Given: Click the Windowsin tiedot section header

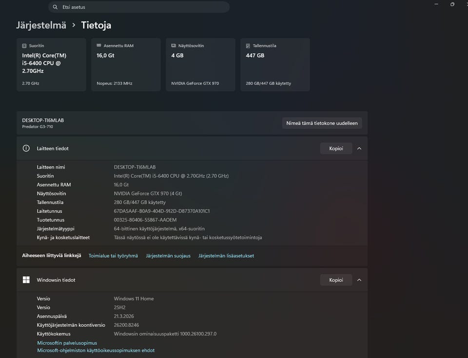Looking at the screenshot, I should (x=192, y=280).
